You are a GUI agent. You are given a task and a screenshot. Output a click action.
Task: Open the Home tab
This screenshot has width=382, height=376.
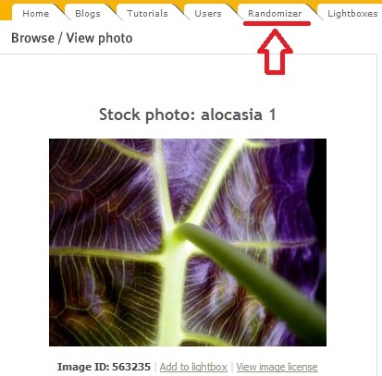[36, 14]
